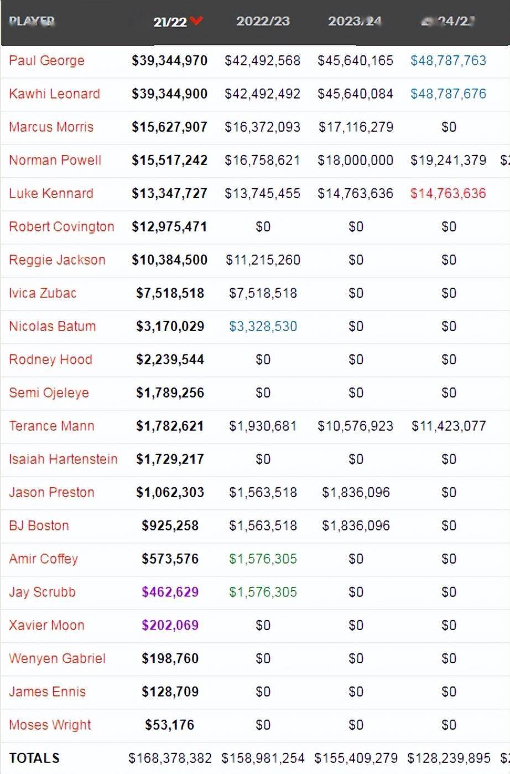Click the Nicolas Batum link
Viewport: 510px width, 774px height.
tap(52, 326)
